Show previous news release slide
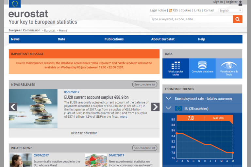Viewport: 251px width, 167px height. 13,107
